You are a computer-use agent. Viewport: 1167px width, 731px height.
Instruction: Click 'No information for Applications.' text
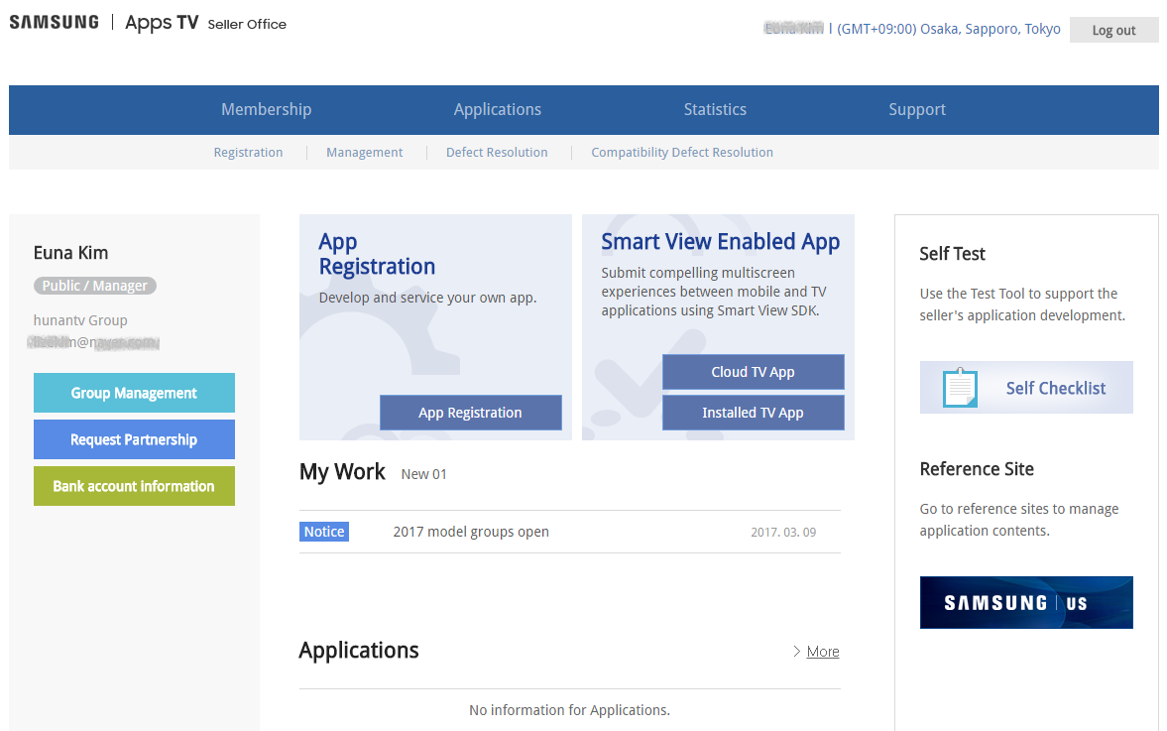(569, 710)
